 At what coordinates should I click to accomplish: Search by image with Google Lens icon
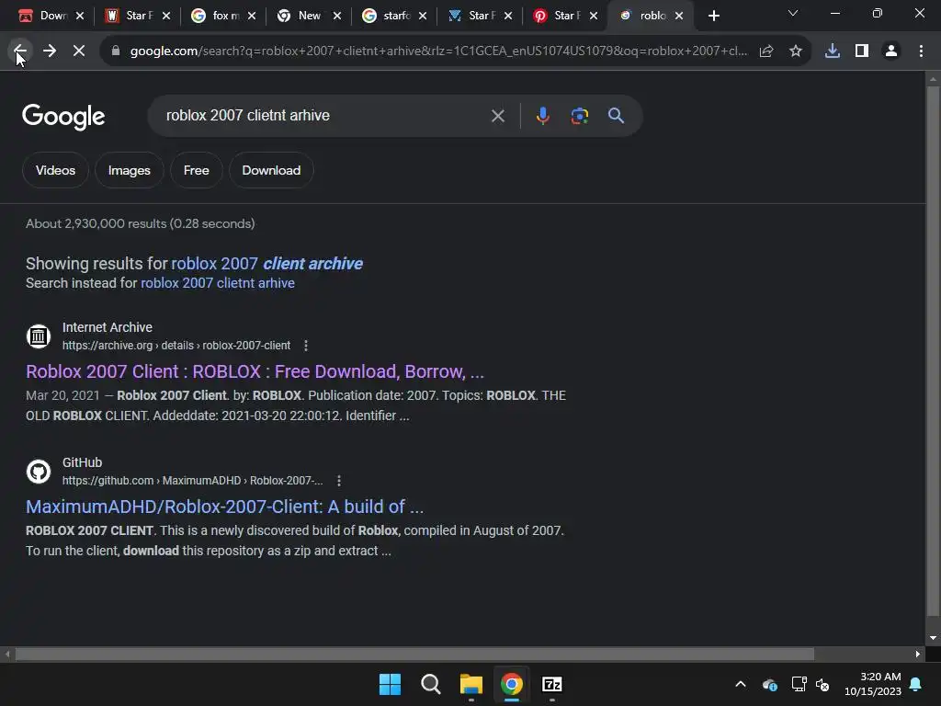point(580,116)
